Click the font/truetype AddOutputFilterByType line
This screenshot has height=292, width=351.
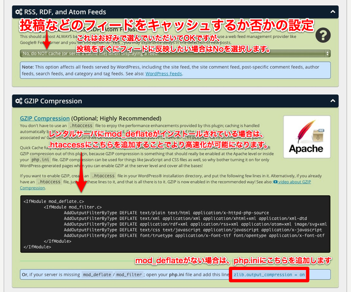tap(194, 235)
